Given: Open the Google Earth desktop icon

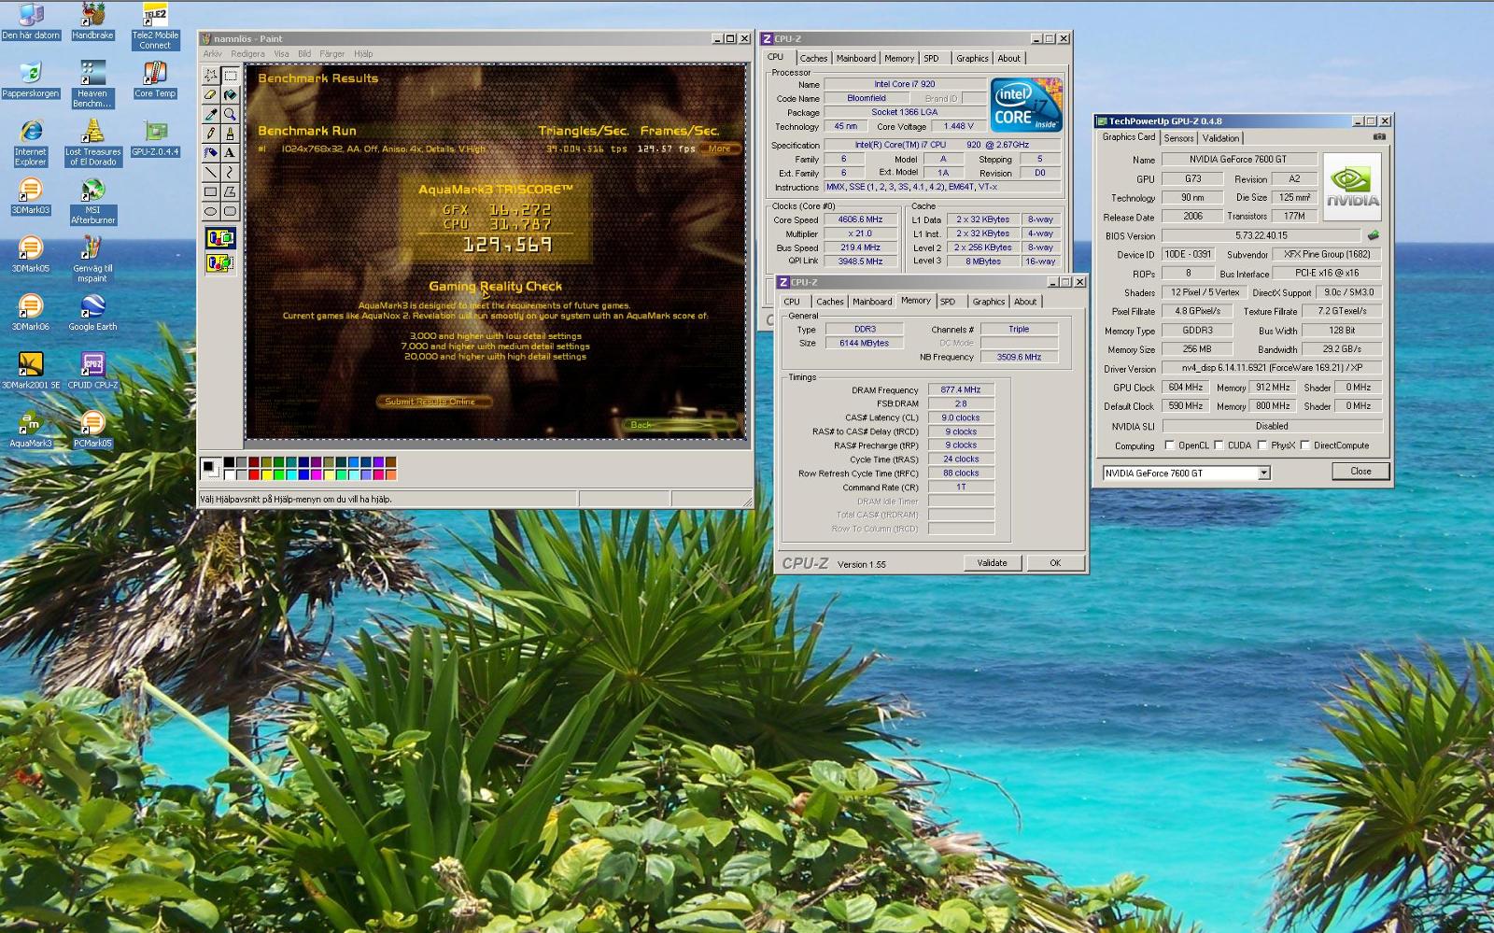Looking at the screenshot, I should 92,313.
